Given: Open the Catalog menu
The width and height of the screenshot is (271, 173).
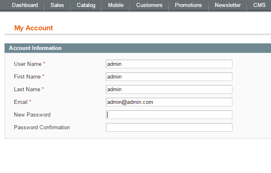Looking at the screenshot, I should point(86,5).
